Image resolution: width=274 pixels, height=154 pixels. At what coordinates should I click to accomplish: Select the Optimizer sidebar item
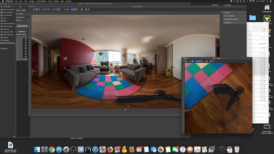click(x=6, y=29)
